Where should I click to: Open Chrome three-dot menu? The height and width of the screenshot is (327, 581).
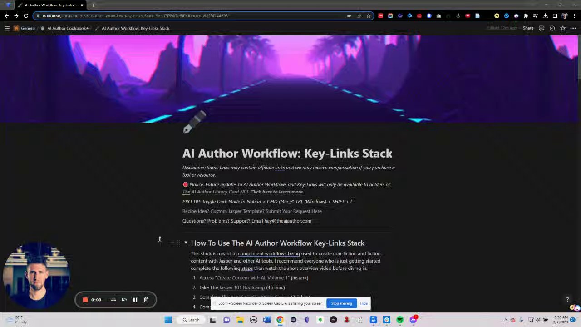pyautogui.click(x=574, y=16)
